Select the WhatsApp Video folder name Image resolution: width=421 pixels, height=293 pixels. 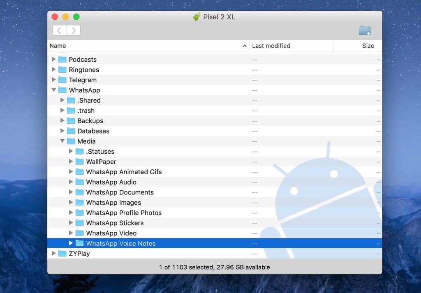[111, 233]
